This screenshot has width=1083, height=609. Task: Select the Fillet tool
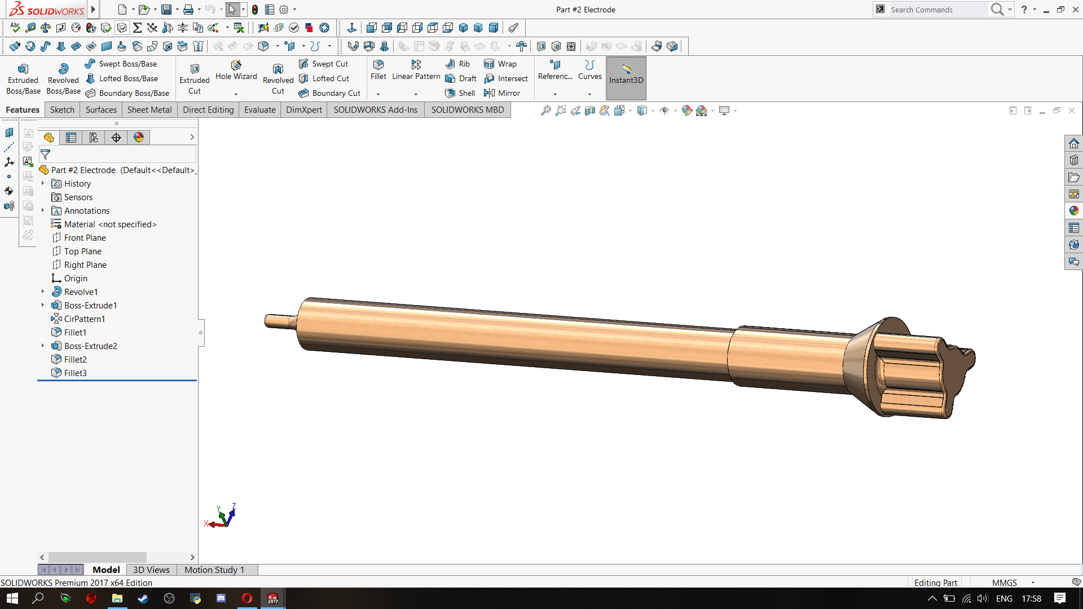pyautogui.click(x=378, y=66)
